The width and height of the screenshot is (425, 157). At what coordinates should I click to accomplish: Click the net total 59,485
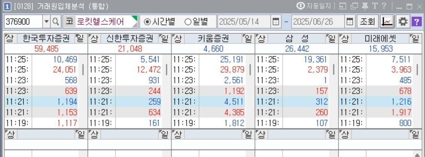click(x=47, y=49)
